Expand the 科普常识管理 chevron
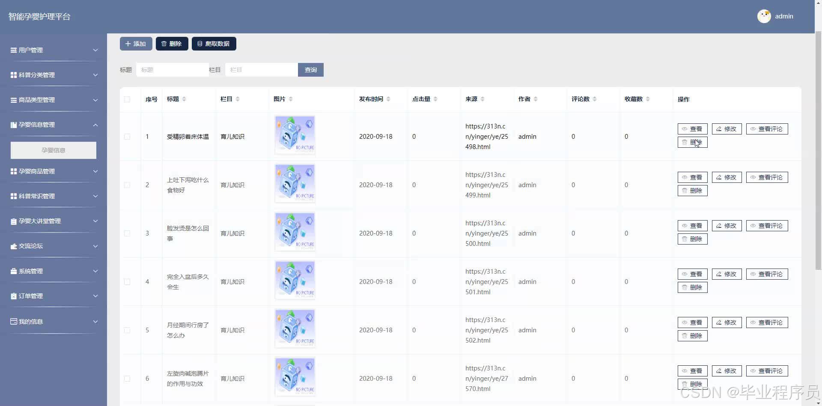The height and width of the screenshot is (406, 822). click(x=95, y=196)
